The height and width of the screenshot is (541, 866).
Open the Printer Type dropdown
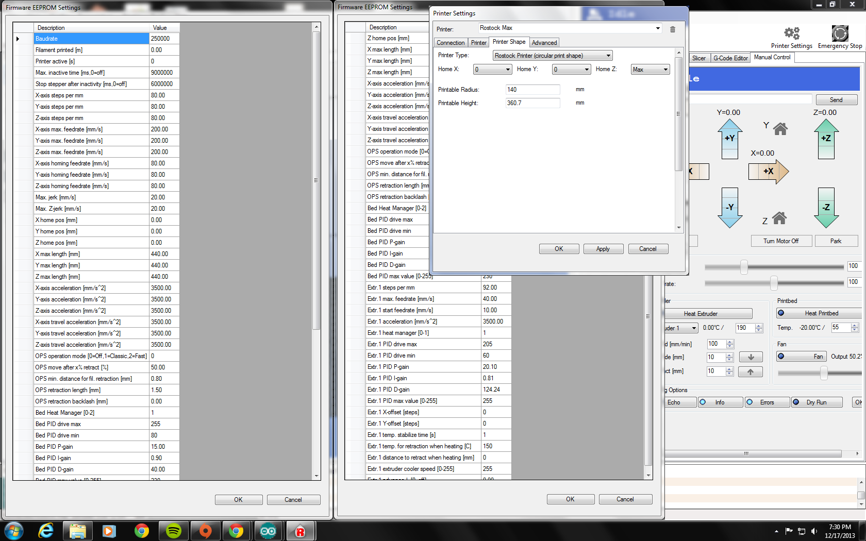tap(553, 56)
